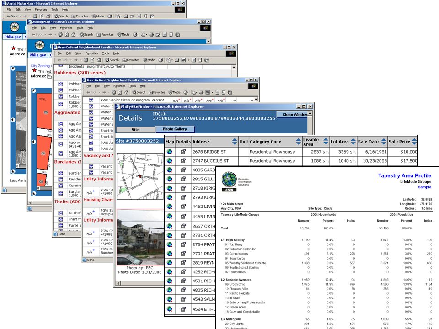Click Back button in Aerial Photo Map toolbar
The height and width of the screenshot is (329, 439).
[12, 16]
